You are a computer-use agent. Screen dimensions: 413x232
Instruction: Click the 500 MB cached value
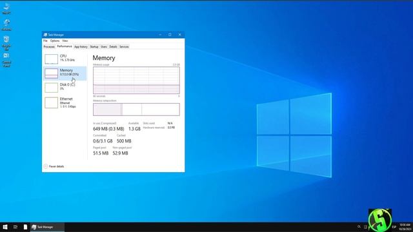[124, 141]
